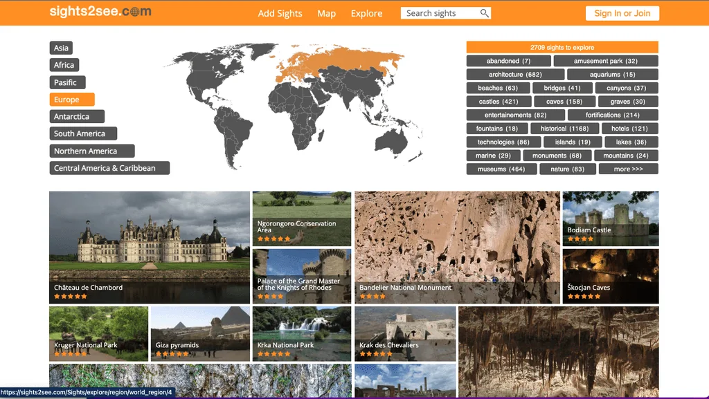Open Ngorongoro Conservation Area thumbnail
This screenshot has height=399, width=709.
click(x=302, y=219)
